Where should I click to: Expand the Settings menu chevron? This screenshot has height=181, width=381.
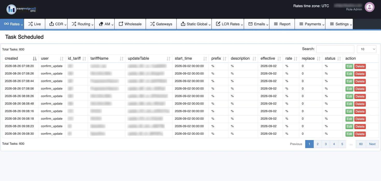click(351, 25)
